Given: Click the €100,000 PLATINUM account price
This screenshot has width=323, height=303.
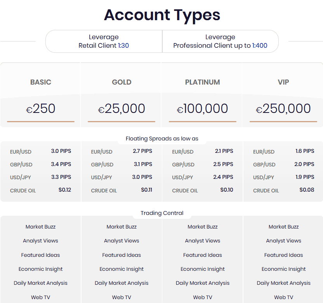Looking at the screenshot, I should pos(202,109).
